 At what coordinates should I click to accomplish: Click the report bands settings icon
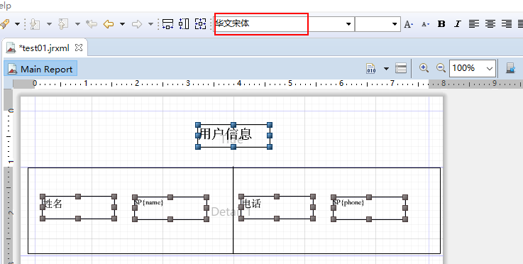[401, 68]
